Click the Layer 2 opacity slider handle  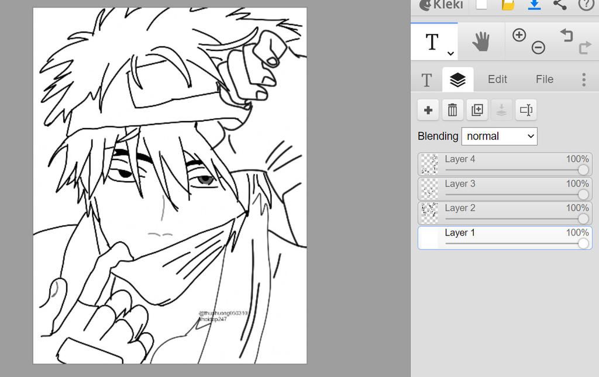583,219
